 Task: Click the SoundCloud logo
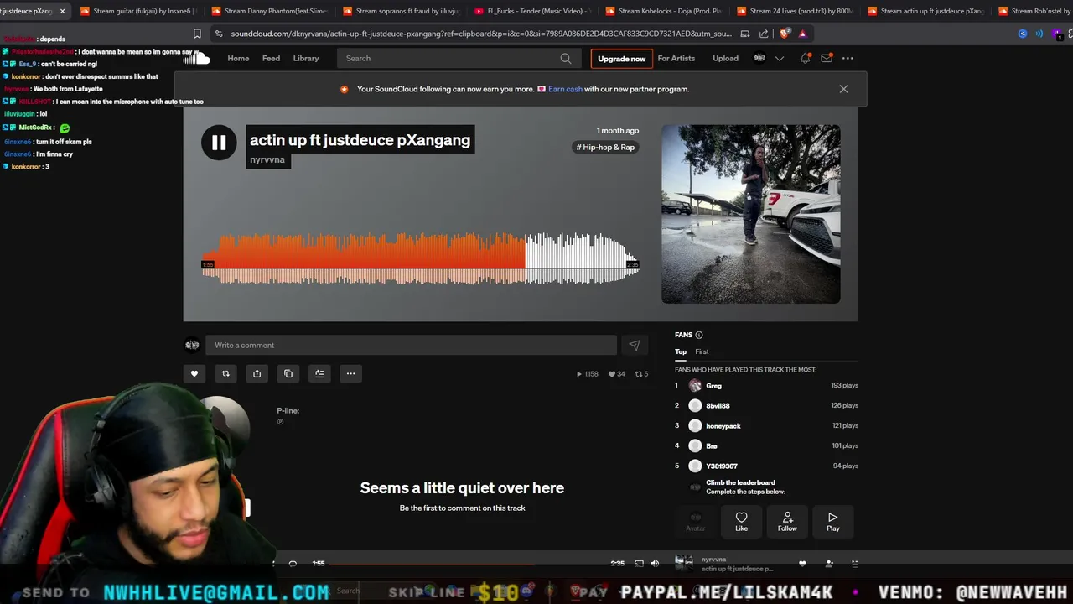[x=196, y=58]
